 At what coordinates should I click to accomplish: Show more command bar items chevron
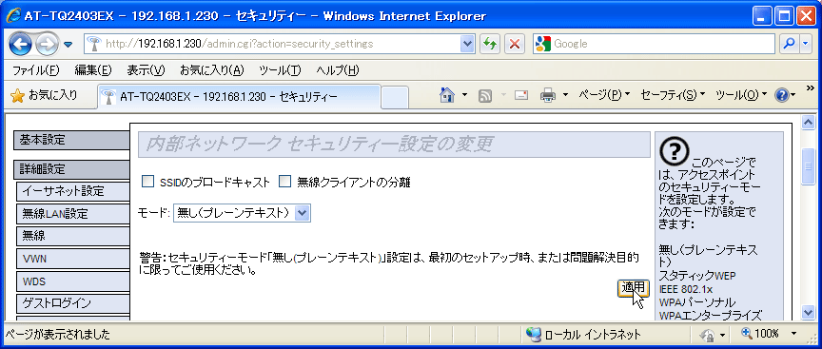[811, 87]
